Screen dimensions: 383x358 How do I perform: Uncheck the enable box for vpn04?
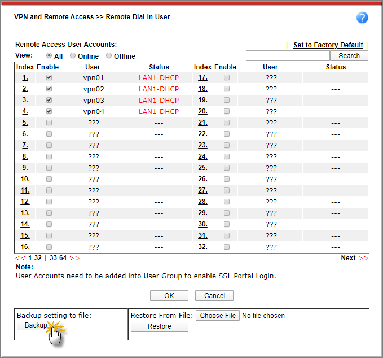(49, 111)
